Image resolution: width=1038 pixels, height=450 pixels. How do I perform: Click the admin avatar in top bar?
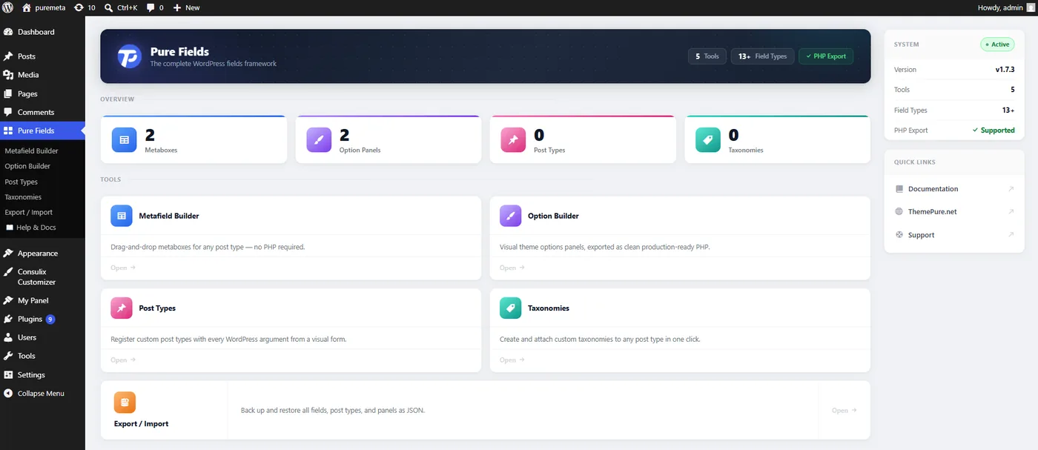pyautogui.click(x=1031, y=7)
